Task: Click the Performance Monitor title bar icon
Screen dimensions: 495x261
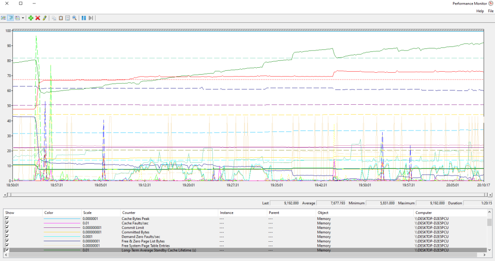Action: point(491,3)
